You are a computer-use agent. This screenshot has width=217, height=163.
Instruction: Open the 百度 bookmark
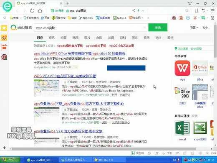[45, 18]
